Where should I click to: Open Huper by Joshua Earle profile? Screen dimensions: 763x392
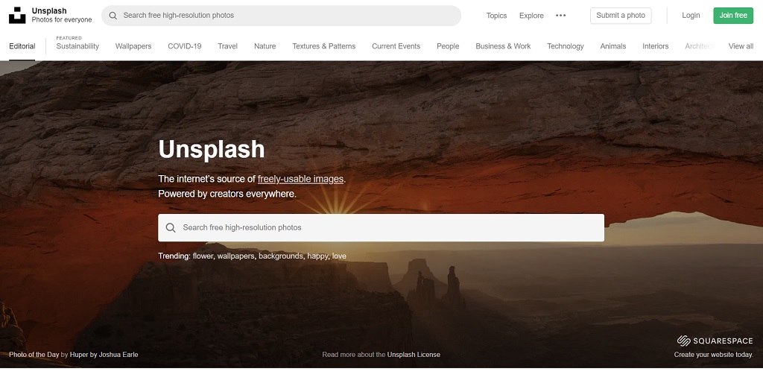[104, 355]
